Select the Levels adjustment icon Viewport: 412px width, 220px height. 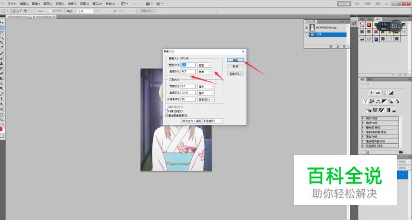378,93
